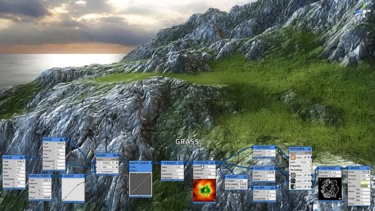Open the Grass Mode dropdown

pos(365,172)
